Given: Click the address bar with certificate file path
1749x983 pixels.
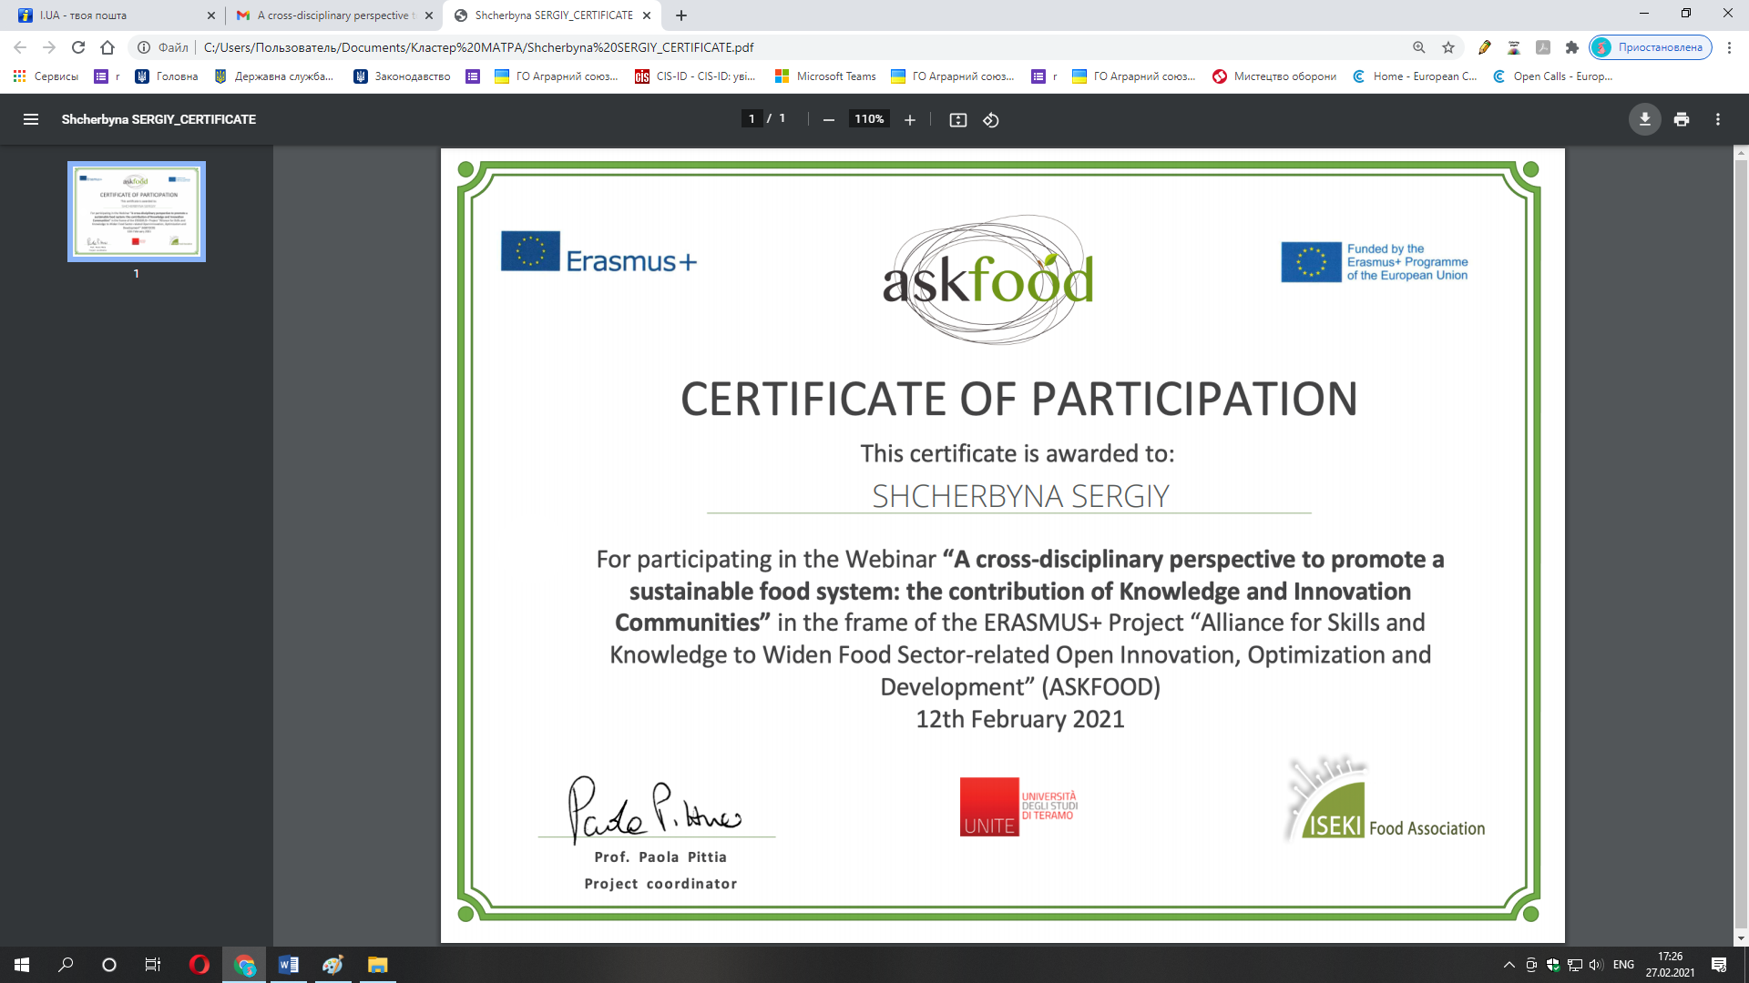Looking at the screenshot, I should click(478, 47).
